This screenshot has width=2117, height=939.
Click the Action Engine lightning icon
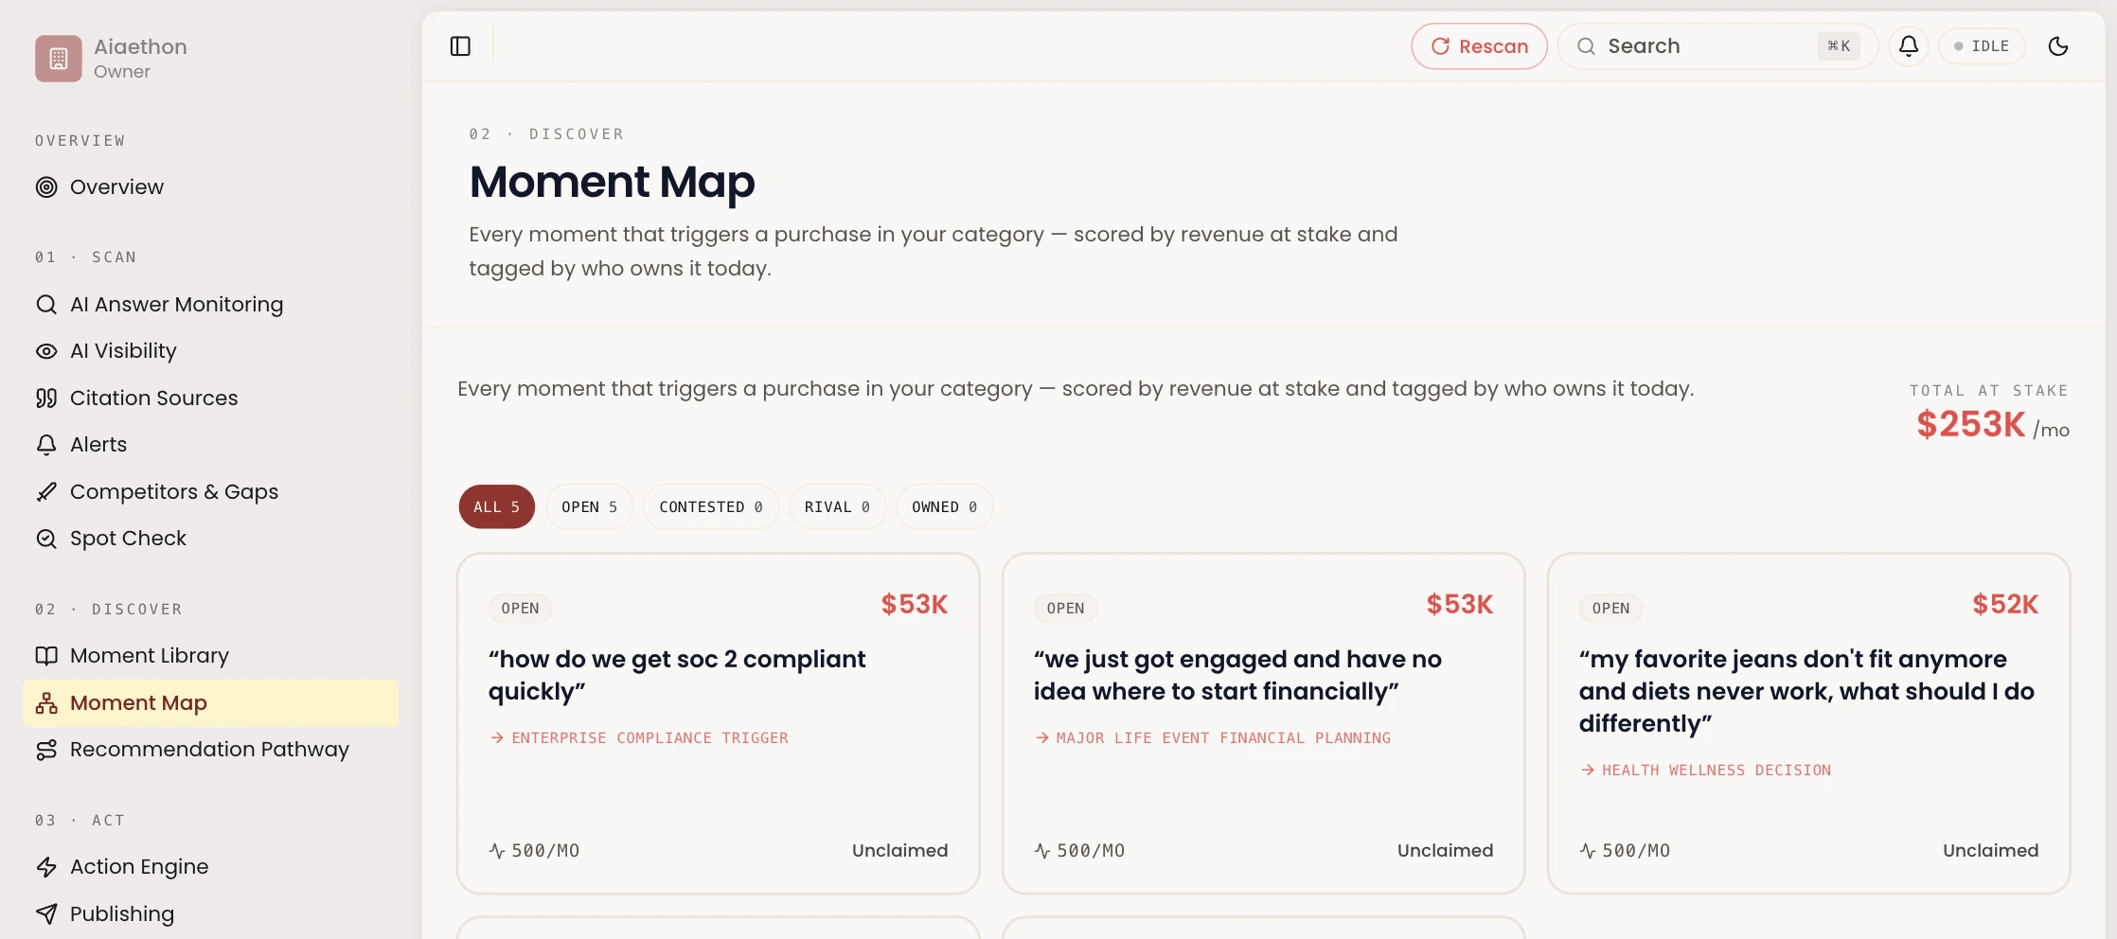(x=46, y=867)
